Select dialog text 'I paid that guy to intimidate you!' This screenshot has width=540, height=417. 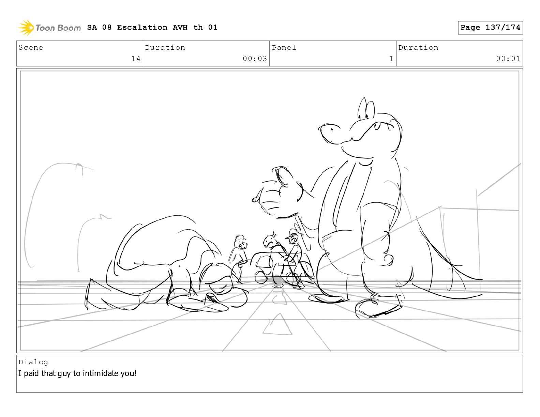coord(77,373)
